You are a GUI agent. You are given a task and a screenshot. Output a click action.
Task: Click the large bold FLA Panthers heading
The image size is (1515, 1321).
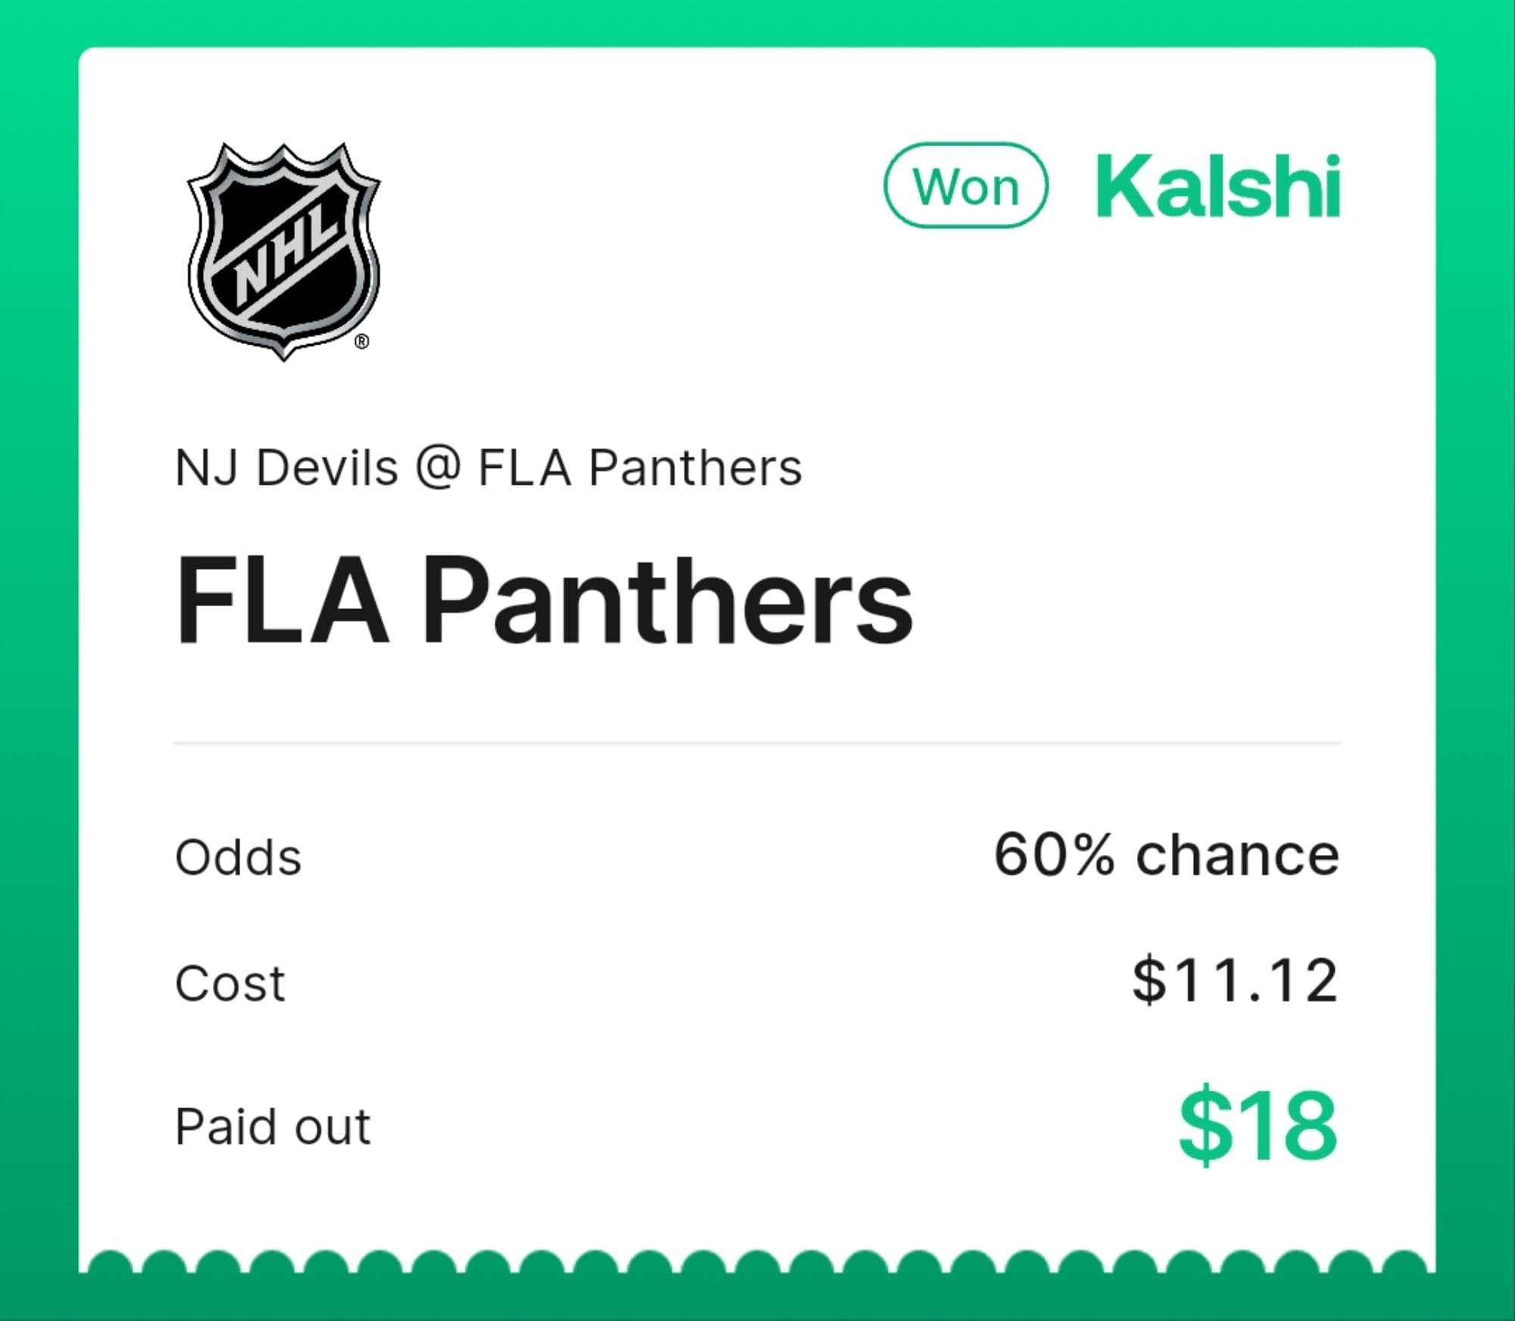click(544, 600)
